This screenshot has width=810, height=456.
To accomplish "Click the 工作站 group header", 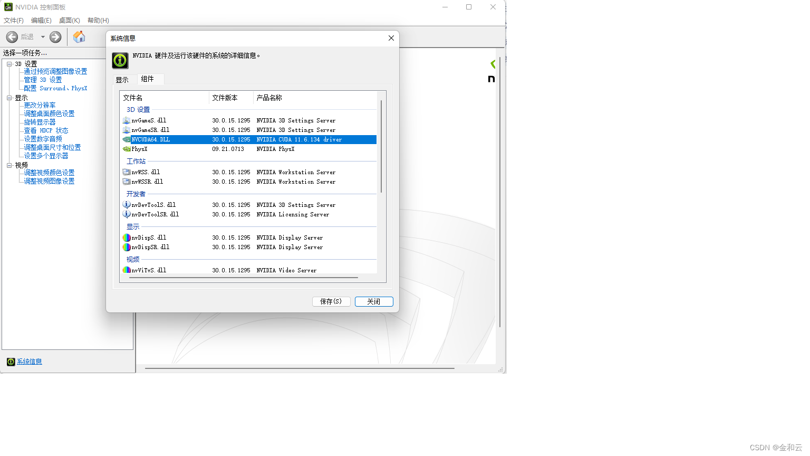I will (x=136, y=161).
